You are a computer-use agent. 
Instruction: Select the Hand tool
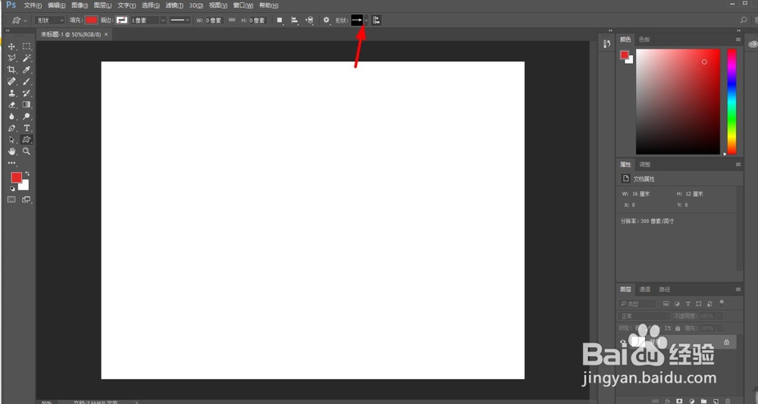pos(11,152)
